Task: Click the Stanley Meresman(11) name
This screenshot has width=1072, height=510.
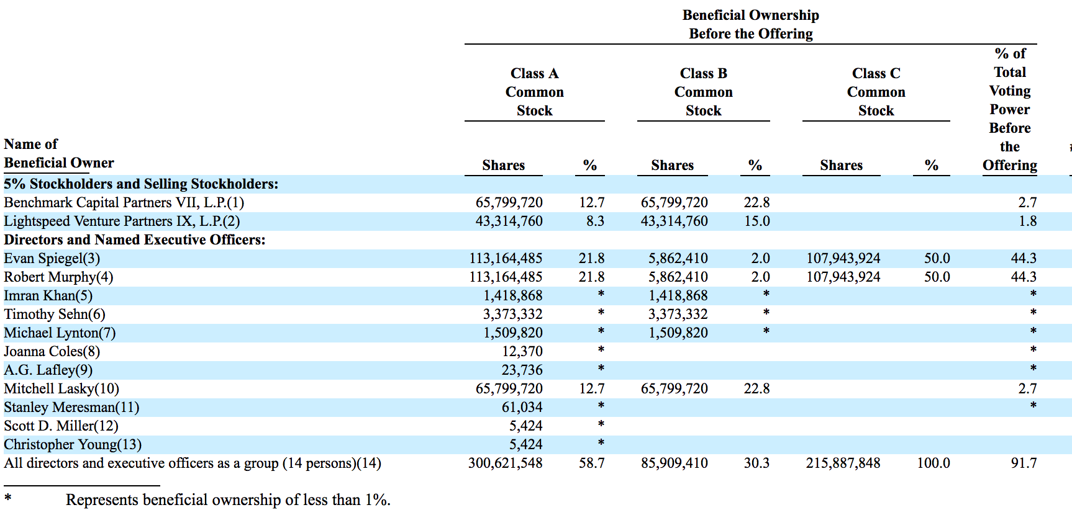Action: [x=71, y=408]
